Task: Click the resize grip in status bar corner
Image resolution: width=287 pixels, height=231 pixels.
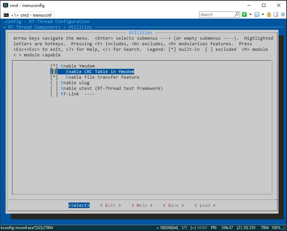Action: click(284, 228)
